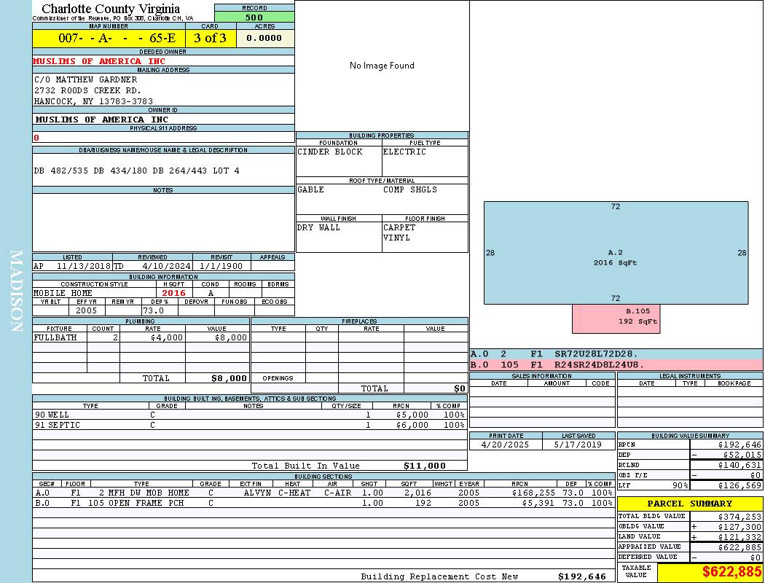Click revisit date 1/1/1900
The height and width of the screenshot is (583, 765).
click(221, 267)
